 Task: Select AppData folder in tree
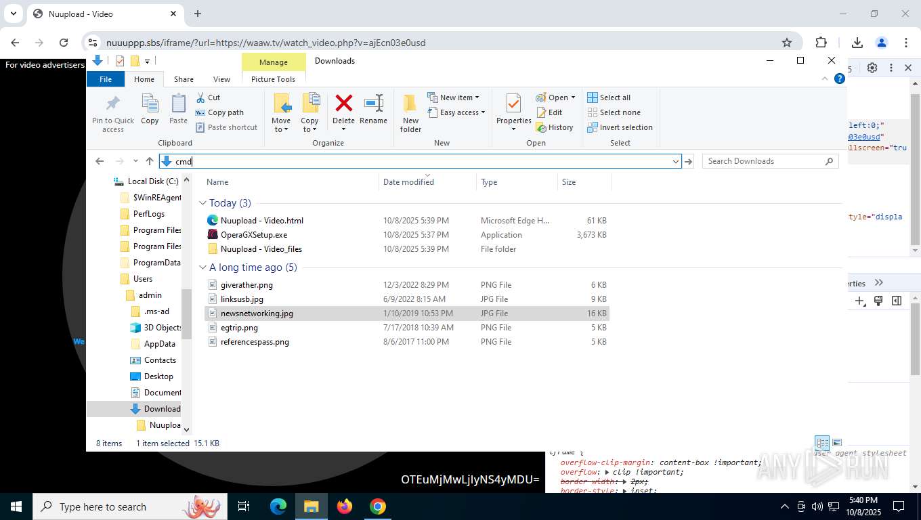click(160, 344)
